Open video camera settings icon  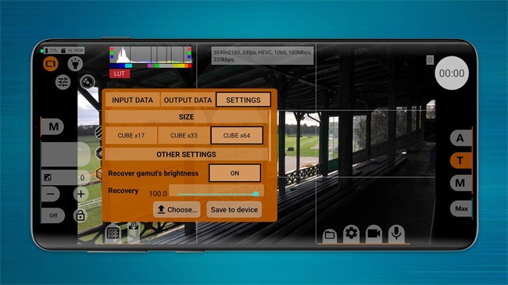pyautogui.click(x=374, y=233)
